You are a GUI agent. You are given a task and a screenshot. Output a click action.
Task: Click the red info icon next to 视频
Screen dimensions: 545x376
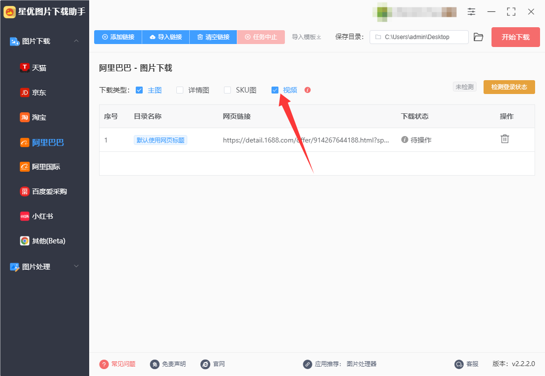(308, 90)
